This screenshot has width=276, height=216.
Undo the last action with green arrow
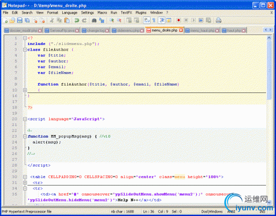pyautogui.click(x=77, y=20)
